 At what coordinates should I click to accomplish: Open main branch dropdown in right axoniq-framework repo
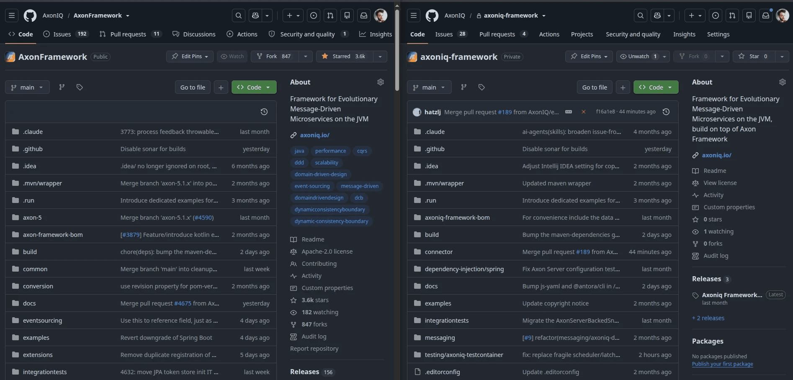pos(429,87)
